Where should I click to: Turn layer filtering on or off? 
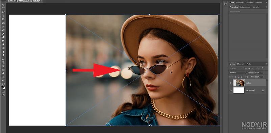pyautogui.click(x=263, y=68)
